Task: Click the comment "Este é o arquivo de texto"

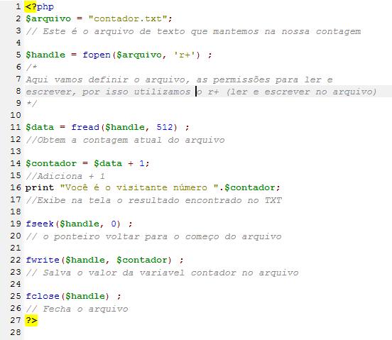Action: tap(114, 31)
